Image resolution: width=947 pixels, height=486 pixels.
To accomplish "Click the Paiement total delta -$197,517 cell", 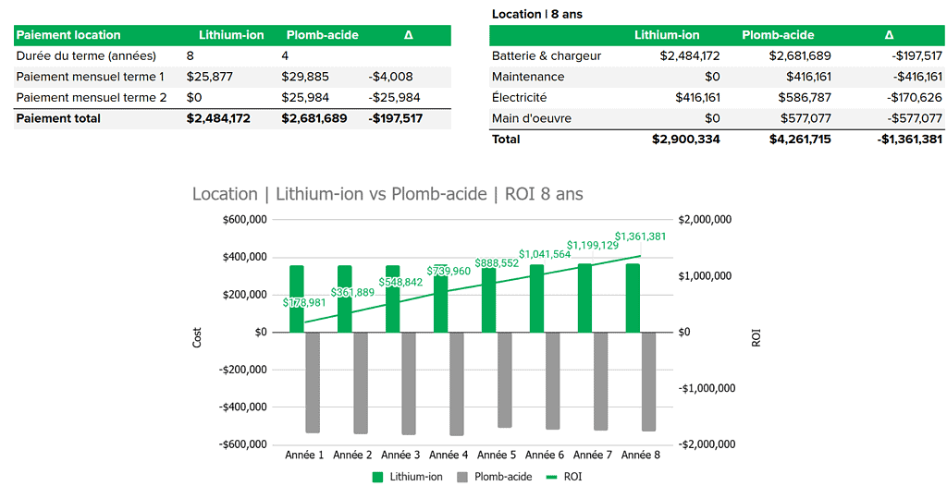I will tap(395, 118).
